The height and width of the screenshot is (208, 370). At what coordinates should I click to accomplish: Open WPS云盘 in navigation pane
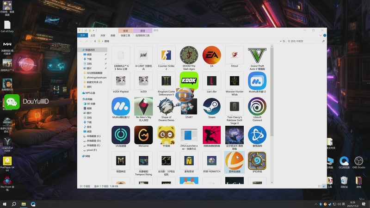pyautogui.click(x=90, y=93)
